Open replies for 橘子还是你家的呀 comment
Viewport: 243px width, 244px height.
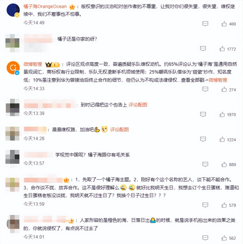click(203, 49)
